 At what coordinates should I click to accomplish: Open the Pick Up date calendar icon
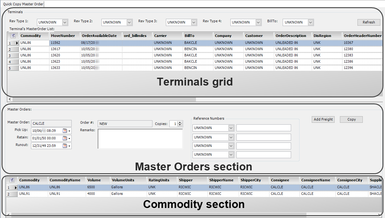[65, 131]
